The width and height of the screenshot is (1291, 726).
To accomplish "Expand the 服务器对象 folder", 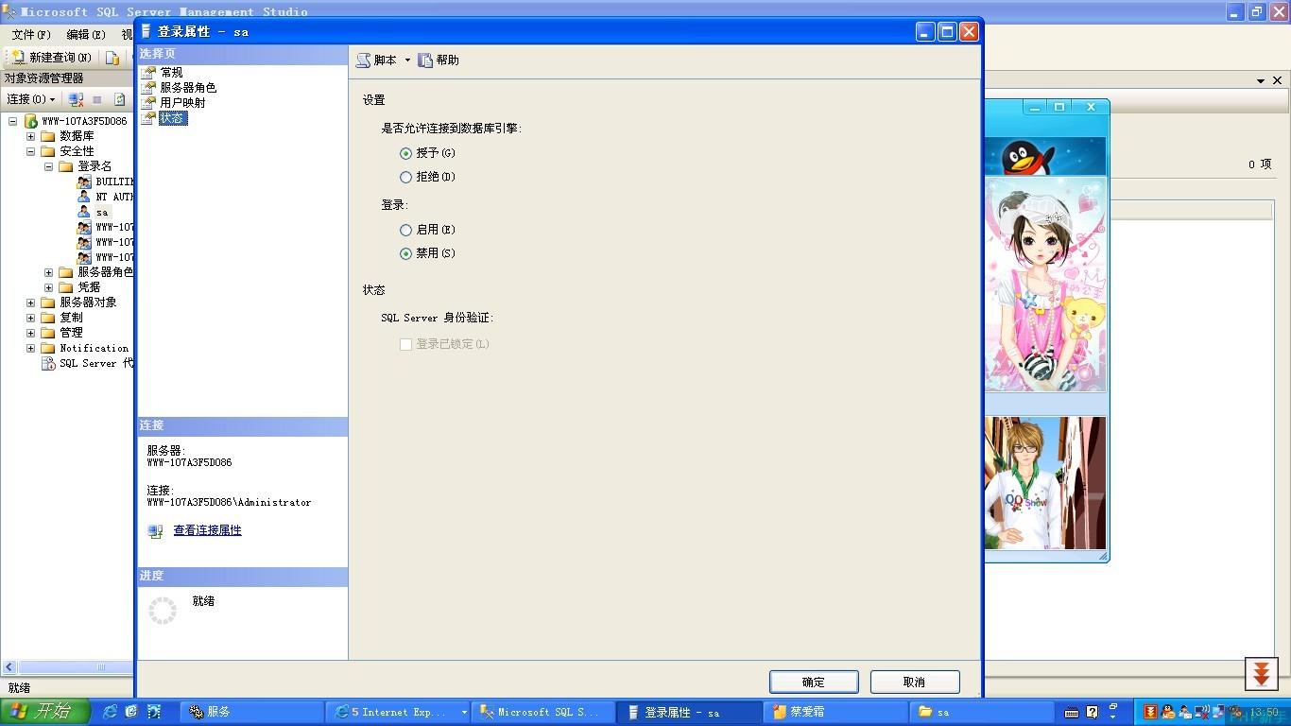I will [x=31, y=302].
